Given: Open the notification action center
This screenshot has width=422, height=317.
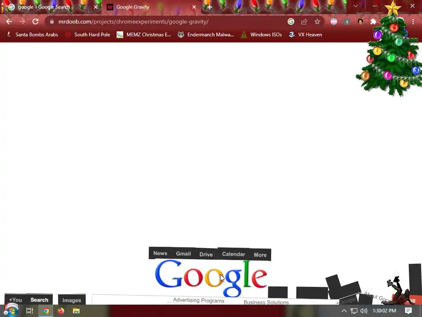Looking at the screenshot, I should click(x=408, y=311).
